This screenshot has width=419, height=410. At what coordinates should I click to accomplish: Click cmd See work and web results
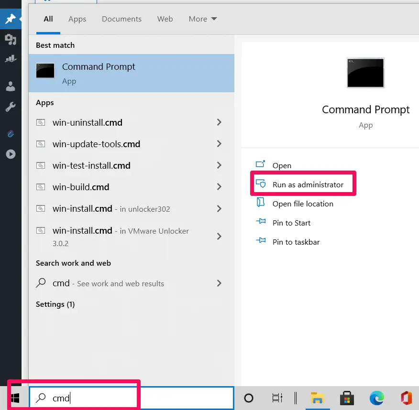[132, 283]
